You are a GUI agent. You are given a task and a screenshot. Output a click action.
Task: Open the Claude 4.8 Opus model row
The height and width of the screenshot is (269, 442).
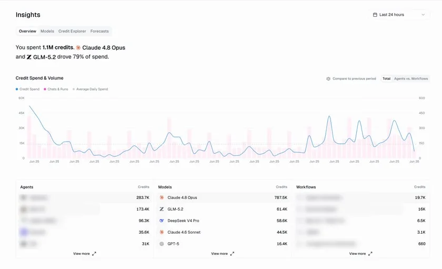223,197
